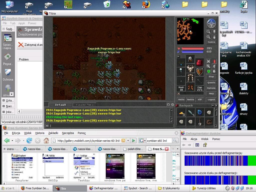
Task: Open Spybot sidebar overflow dropdown arrow
Action: coord(11,94)
